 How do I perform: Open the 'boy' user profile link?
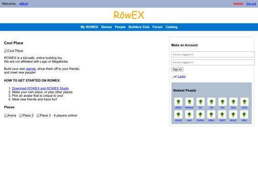[x=200, y=107]
